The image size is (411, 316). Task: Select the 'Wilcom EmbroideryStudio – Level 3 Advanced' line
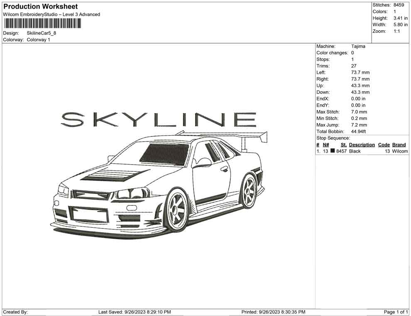pyautogui.click(x=51, y=15)
